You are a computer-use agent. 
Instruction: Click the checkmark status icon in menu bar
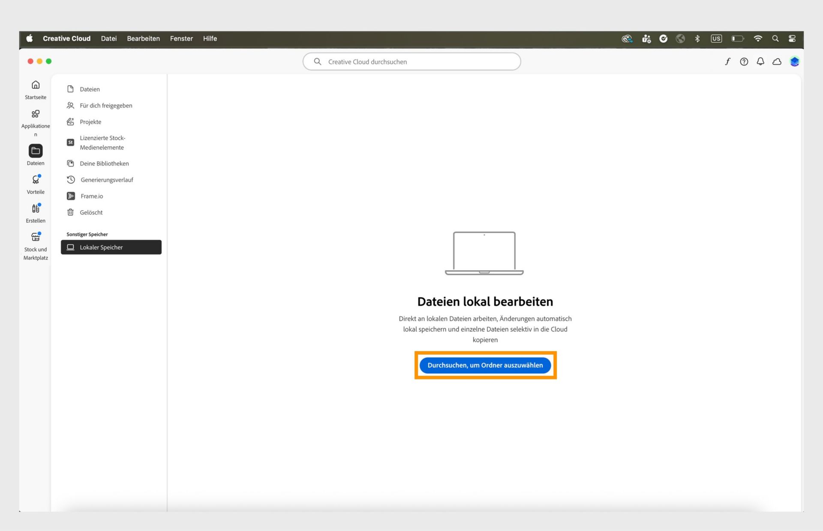[x=664, y=39]
